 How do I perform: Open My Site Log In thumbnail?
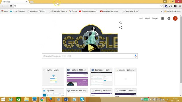(53, 77)
